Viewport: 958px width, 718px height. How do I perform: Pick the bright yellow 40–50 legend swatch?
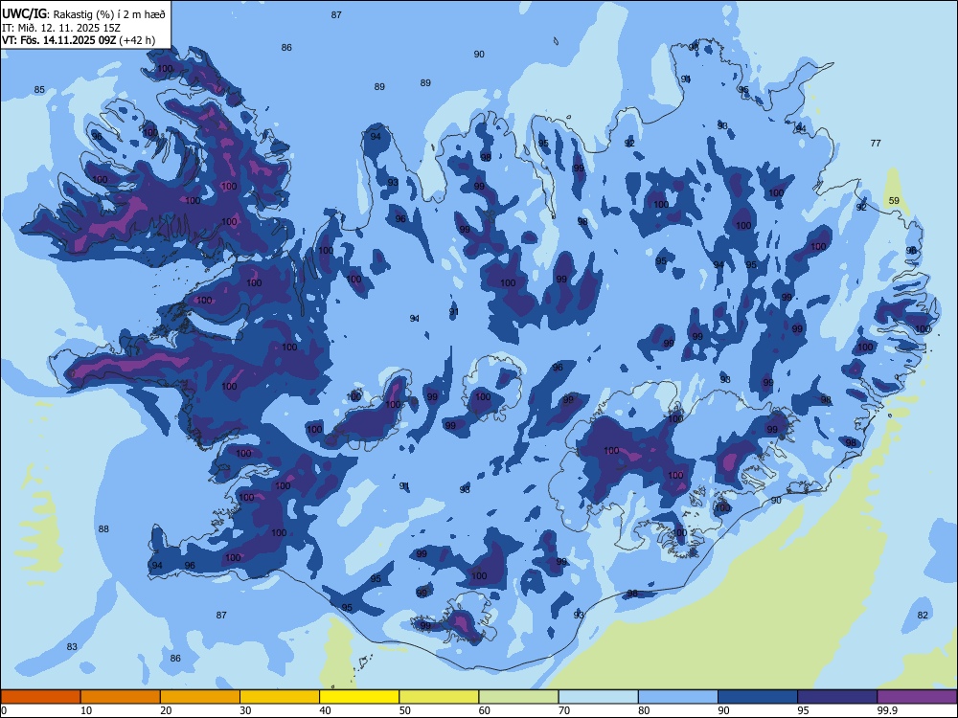pyautogui.click(x=359, y=697)
